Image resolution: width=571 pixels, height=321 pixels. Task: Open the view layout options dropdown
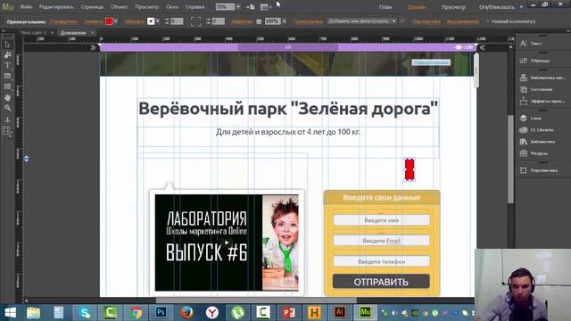tap(266, 7)
